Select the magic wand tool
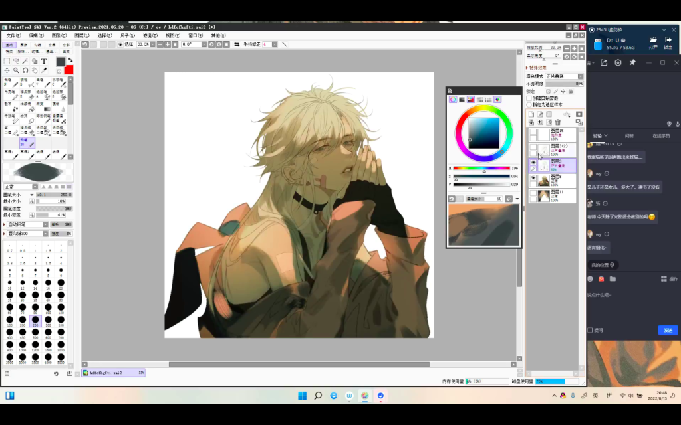 point(25,61)
